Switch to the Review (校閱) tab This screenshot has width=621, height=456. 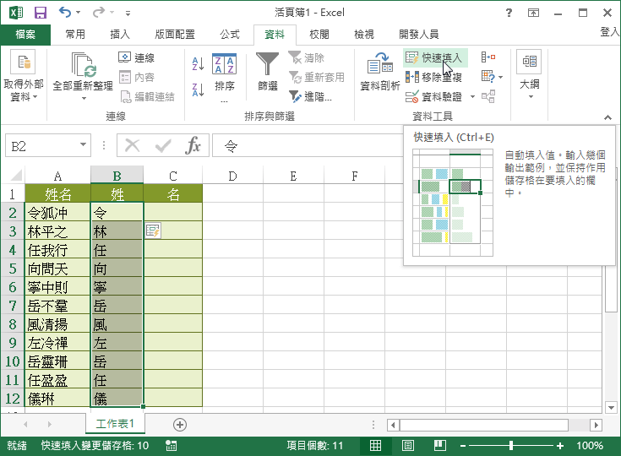click(319, 35)
